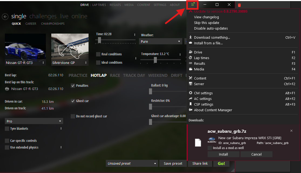The height and width of the screenshot is (173, 301).
Task: Enable Car-specific controls checkbox
Action: coord(7,141)
